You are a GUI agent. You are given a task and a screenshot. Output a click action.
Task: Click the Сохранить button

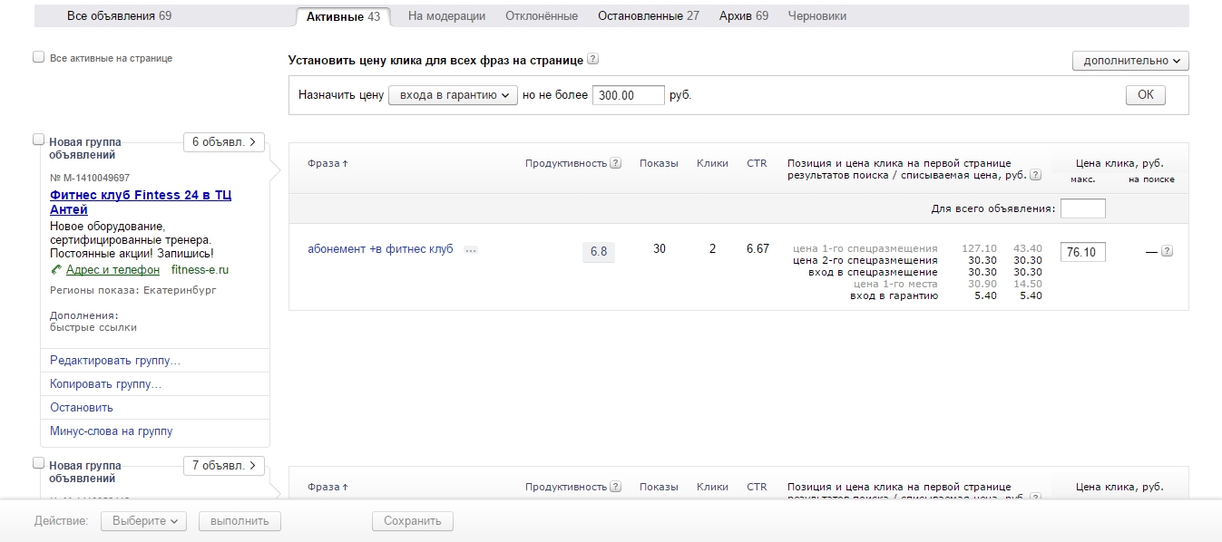(413, 521)
